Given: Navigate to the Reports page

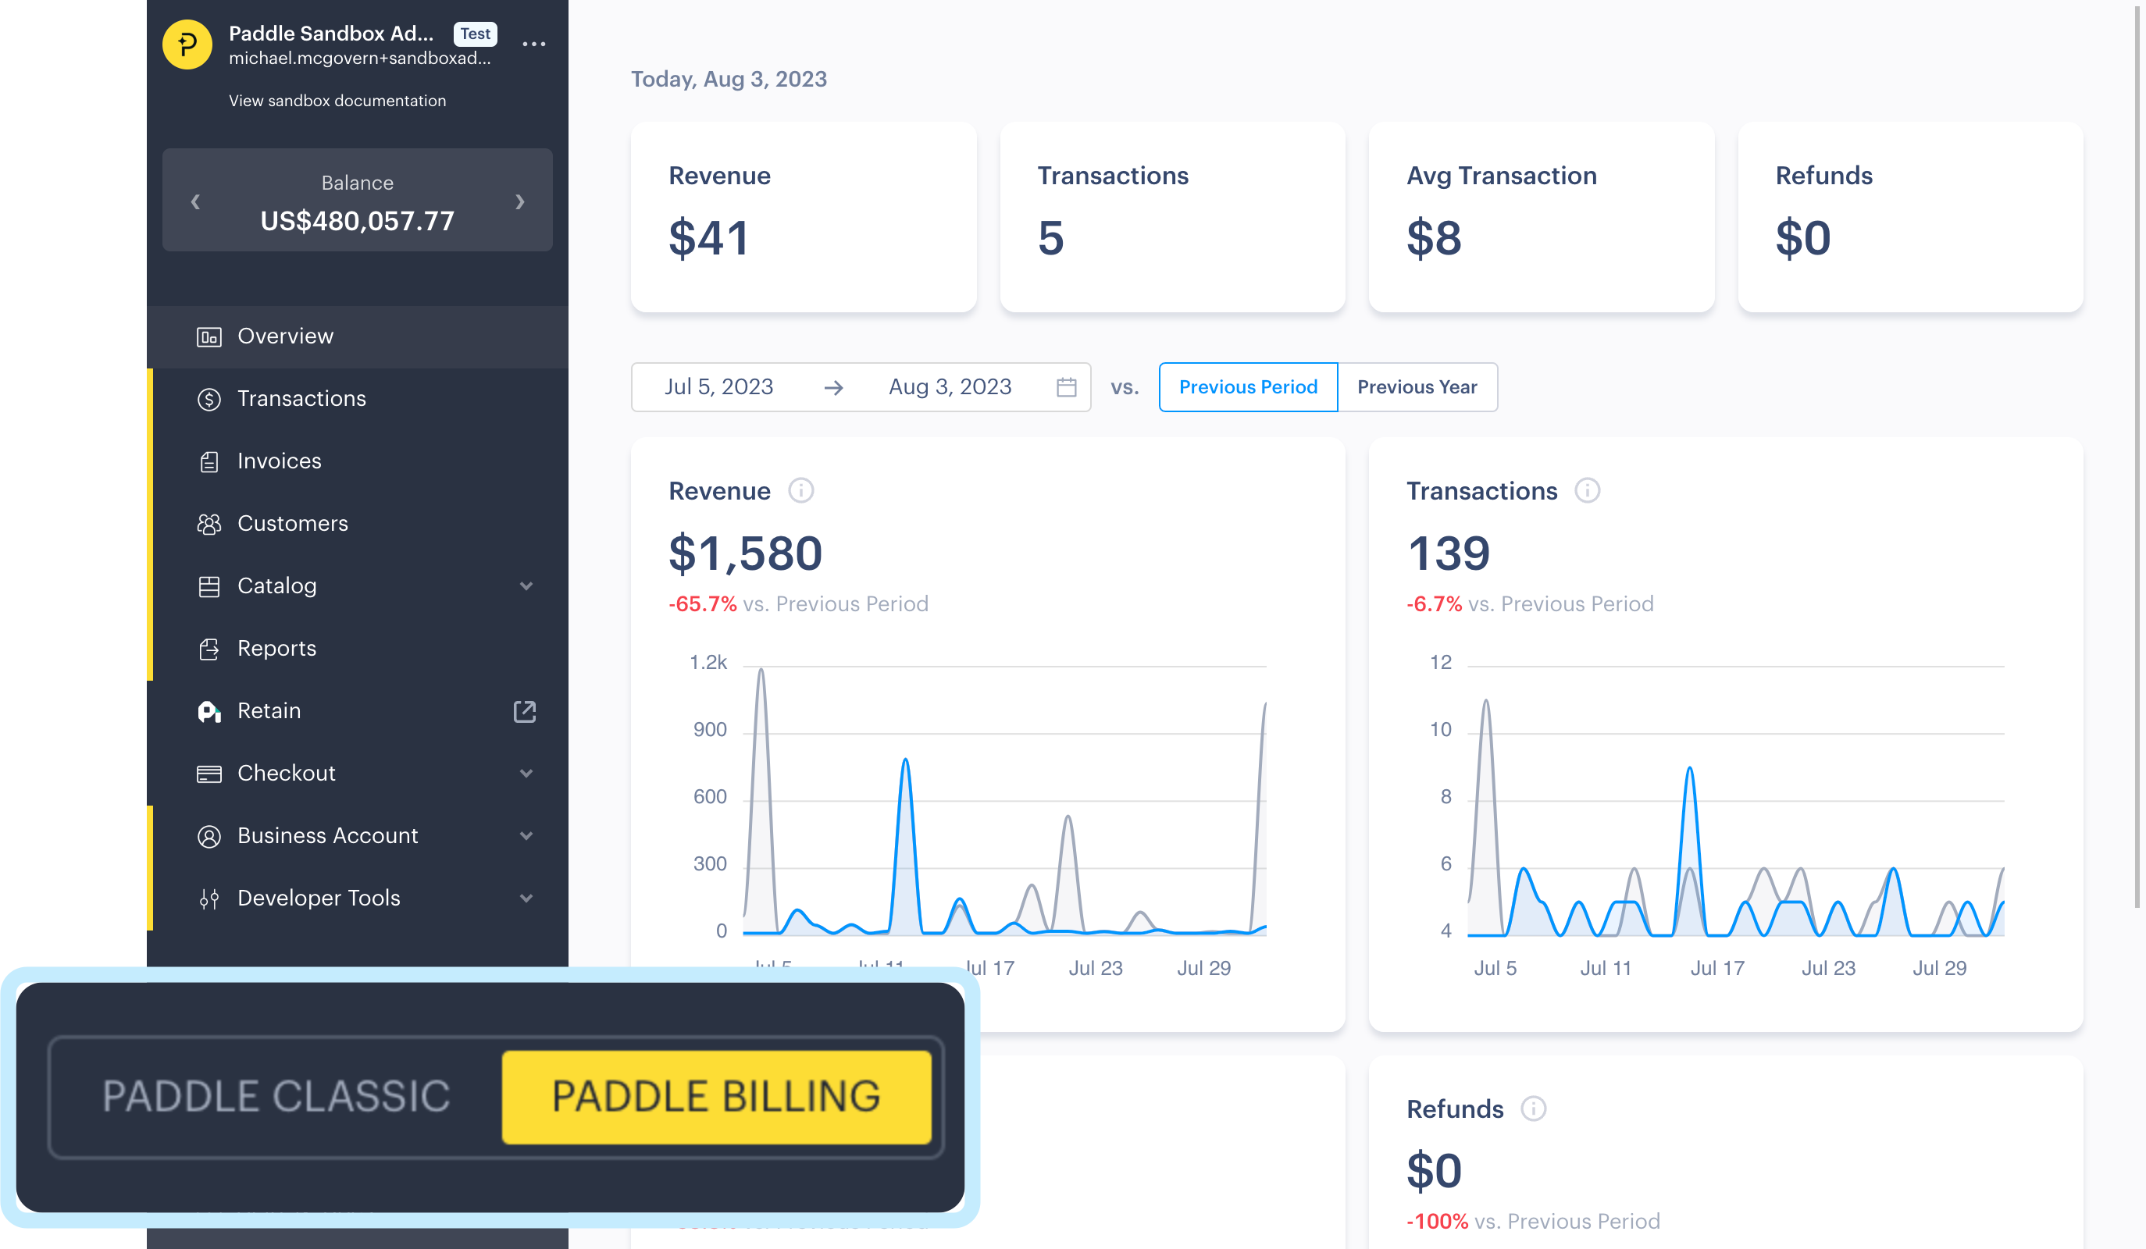Looking at the screenshot, I should (x=276, y=648).
